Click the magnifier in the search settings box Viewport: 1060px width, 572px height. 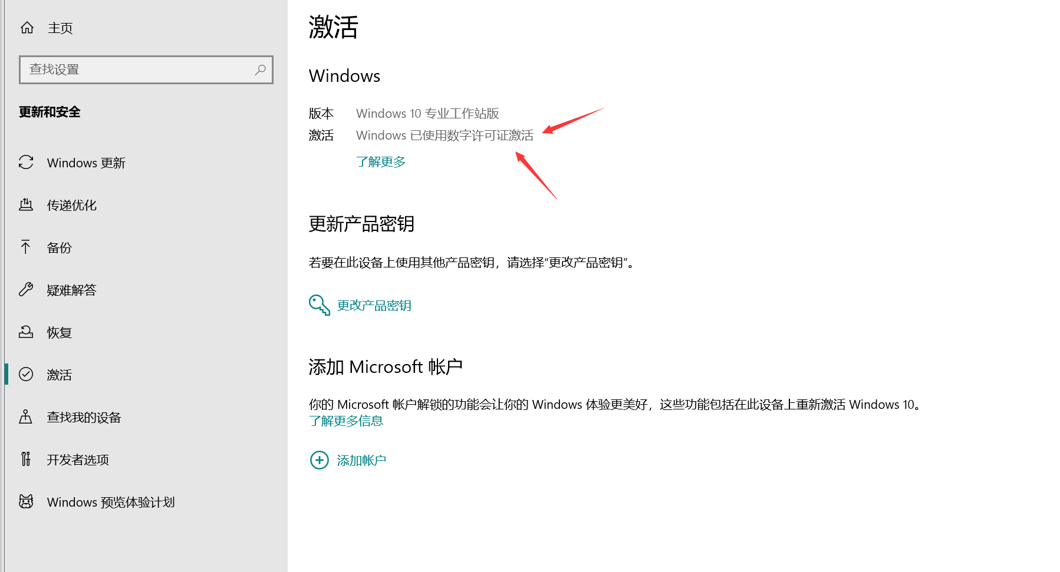260,70
